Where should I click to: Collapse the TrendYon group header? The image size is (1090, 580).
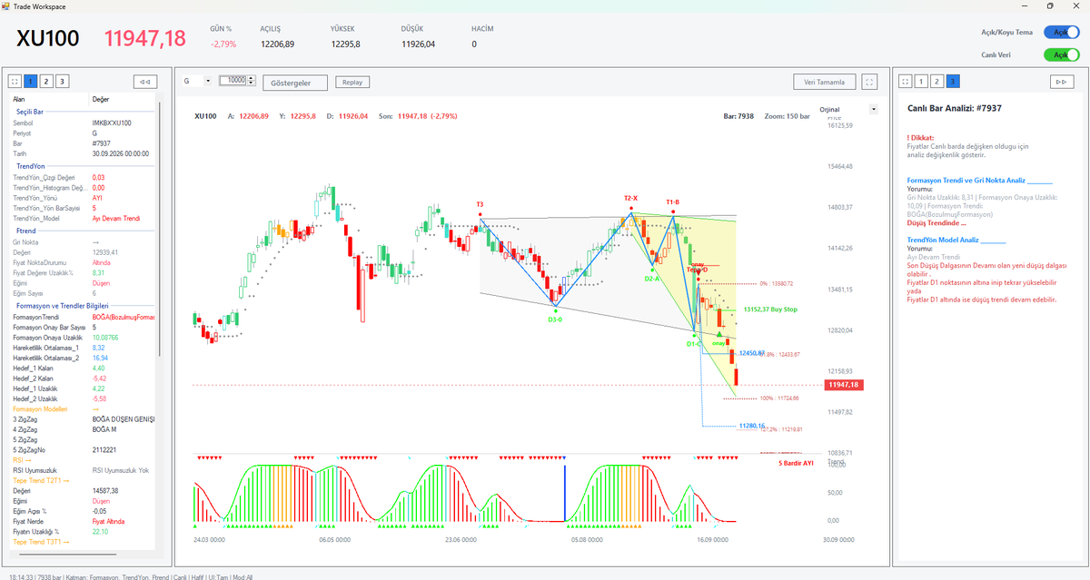click(83, 165)
